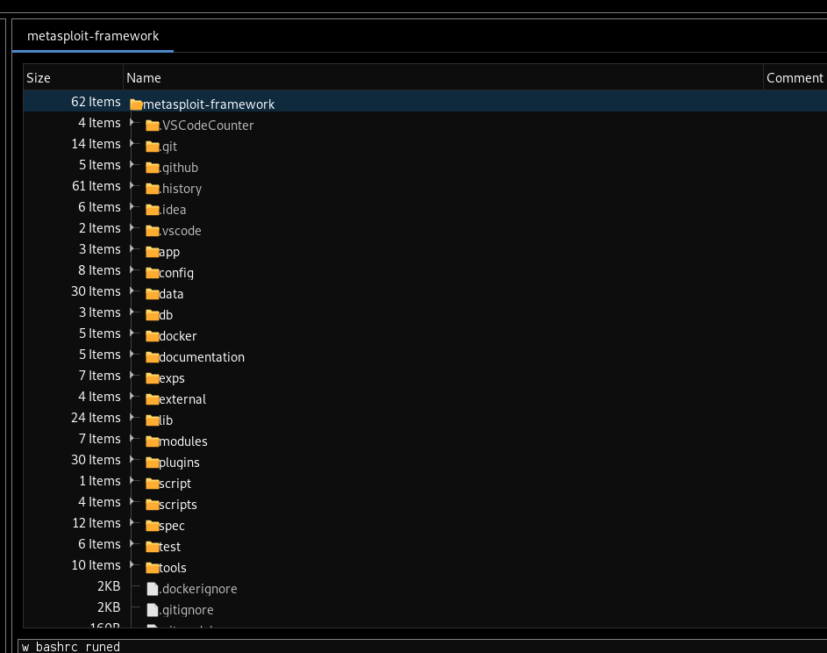Click the spec folder icon
The image size is (827, 653).
(153, 526)
